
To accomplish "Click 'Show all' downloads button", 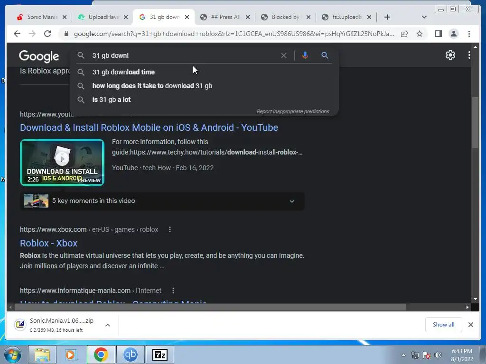I will pos(444,324).
